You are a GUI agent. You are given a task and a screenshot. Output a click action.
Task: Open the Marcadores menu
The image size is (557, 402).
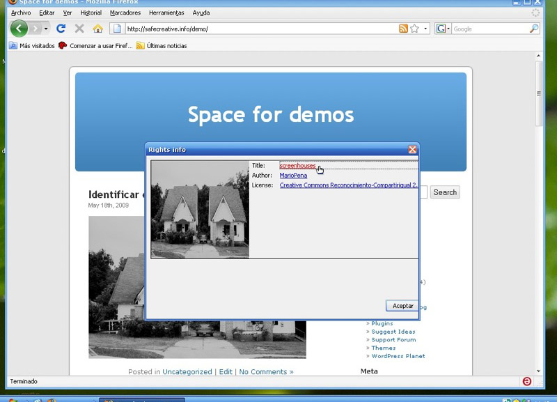tap(125, 13)
